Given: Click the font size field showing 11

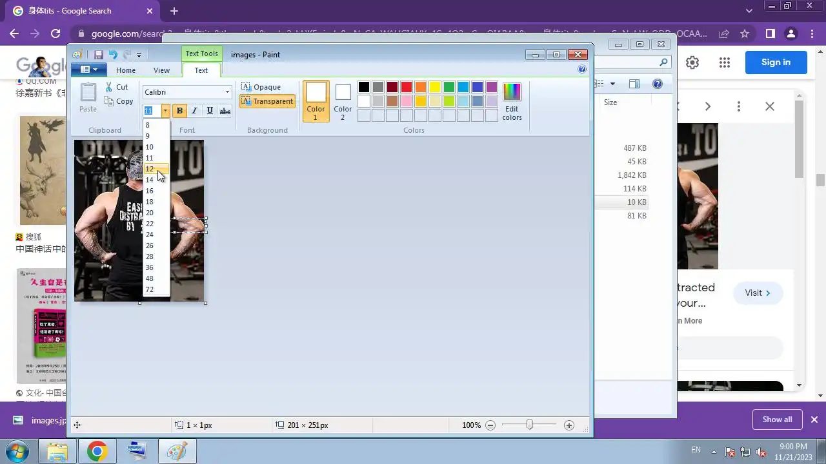Looking at the screenshot, I should (152, 111).
